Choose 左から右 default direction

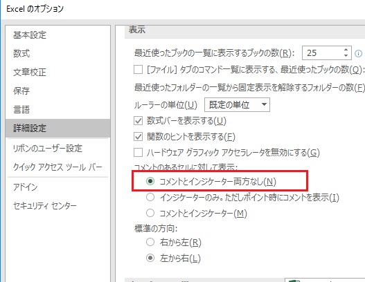point(150,258)
